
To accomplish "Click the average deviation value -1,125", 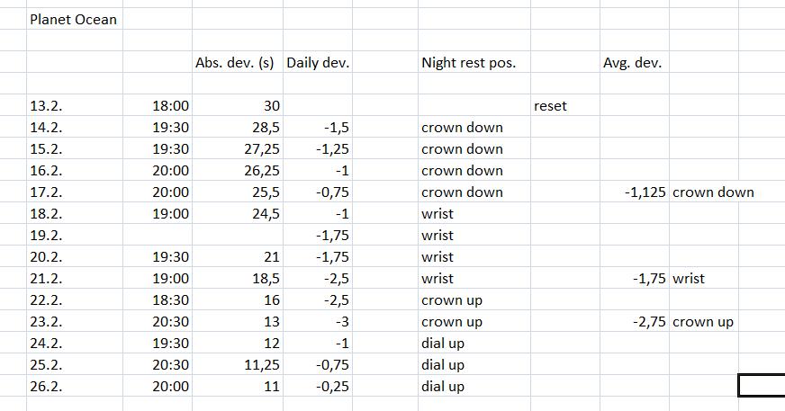I will point(645,192).
